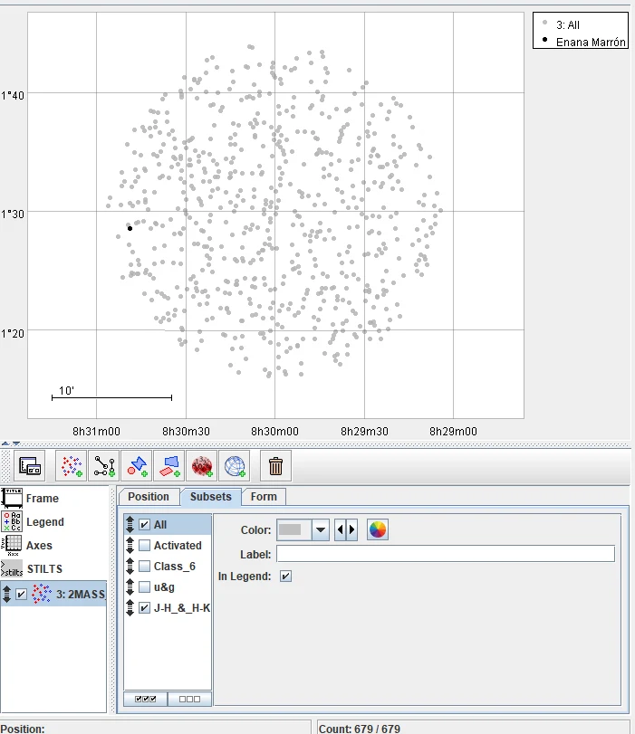Switch to the Form tab
635x734 pixels.
tap(264, 497)
